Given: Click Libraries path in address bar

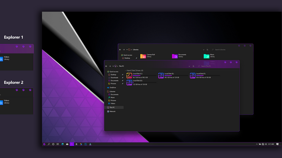Looking at the screenshot, I should [136, 50].
